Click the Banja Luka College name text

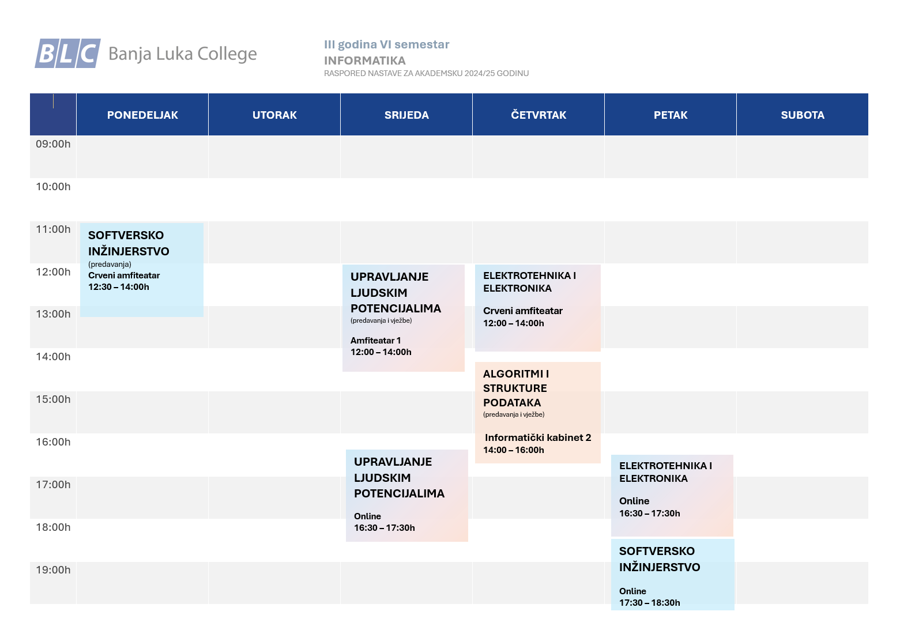point(182,54)
